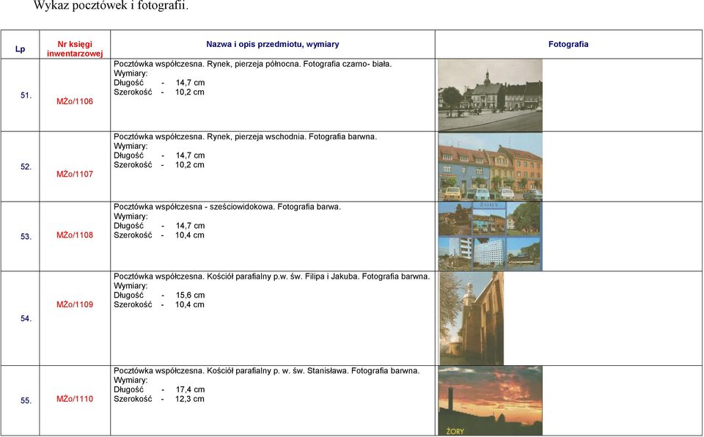Click 'Kościół parafialny p. w. św. Stanisława' text
This screenshot has height=437, width=704.
click(276, 370)
